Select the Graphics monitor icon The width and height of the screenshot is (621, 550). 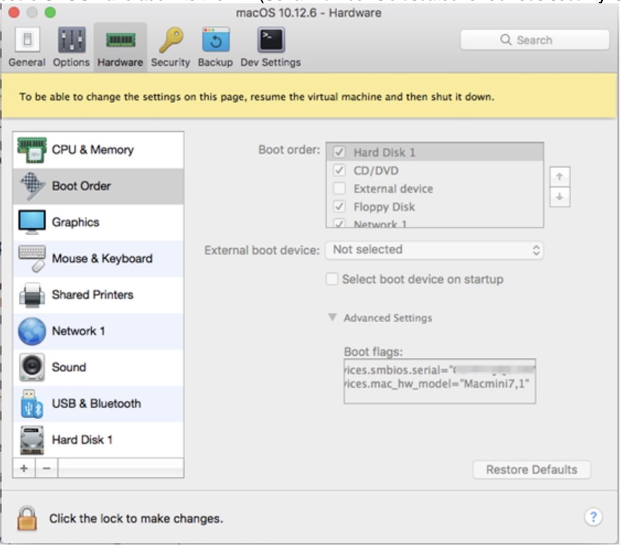(32, 222)
